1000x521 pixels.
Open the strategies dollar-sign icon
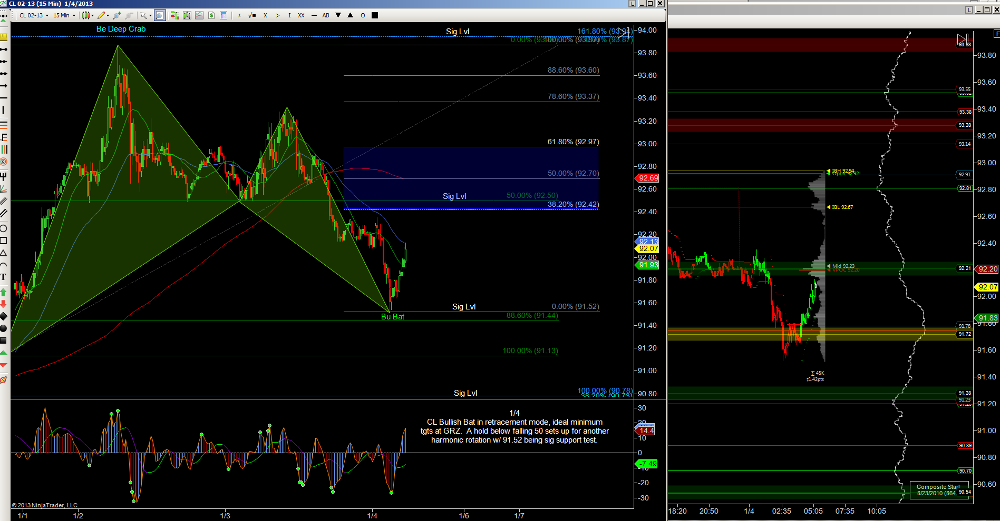pyautogui.click(x=211, y=15)
